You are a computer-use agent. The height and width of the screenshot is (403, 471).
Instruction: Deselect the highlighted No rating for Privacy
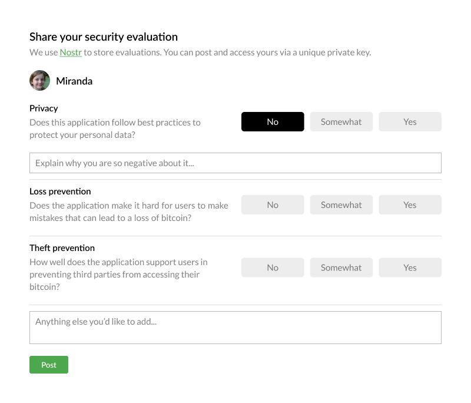272,121
